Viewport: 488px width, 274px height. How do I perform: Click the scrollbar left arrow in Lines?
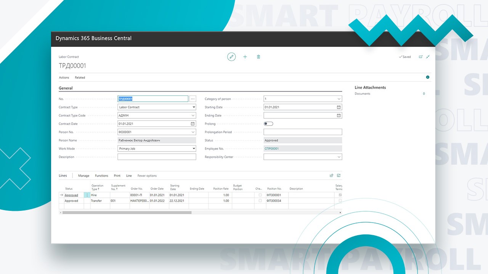60,212
